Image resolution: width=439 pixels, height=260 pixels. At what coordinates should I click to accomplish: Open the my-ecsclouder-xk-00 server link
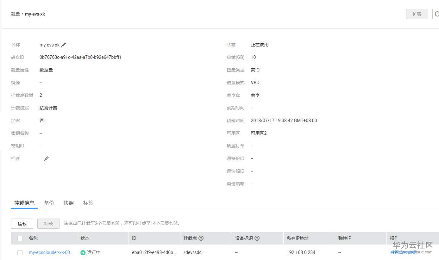click(x=50, y=252)
